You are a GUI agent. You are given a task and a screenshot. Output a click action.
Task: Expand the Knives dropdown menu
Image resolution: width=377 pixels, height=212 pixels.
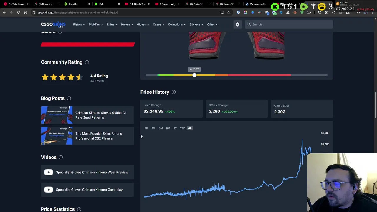point(127,24)
